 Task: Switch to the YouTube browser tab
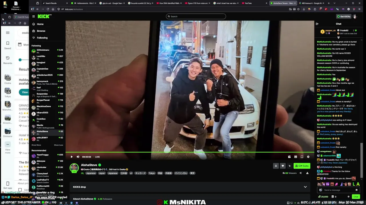pyautogui.click(x=254, y=3)
